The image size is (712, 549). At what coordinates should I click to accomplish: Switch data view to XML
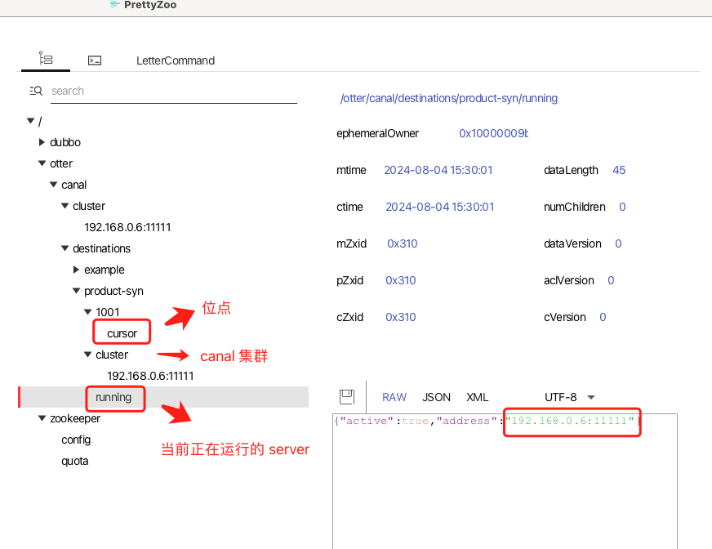[x=477, y=397]
